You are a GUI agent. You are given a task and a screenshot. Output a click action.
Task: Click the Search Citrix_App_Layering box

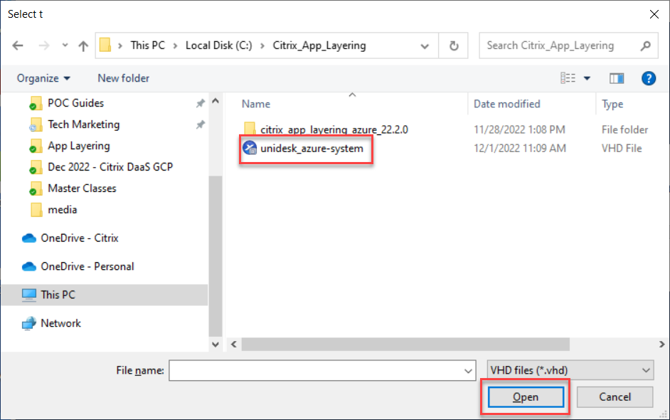(568, 45)
